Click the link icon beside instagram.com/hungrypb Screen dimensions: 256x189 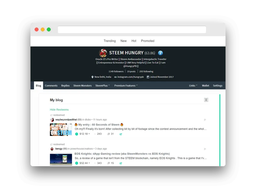point(116,77)
